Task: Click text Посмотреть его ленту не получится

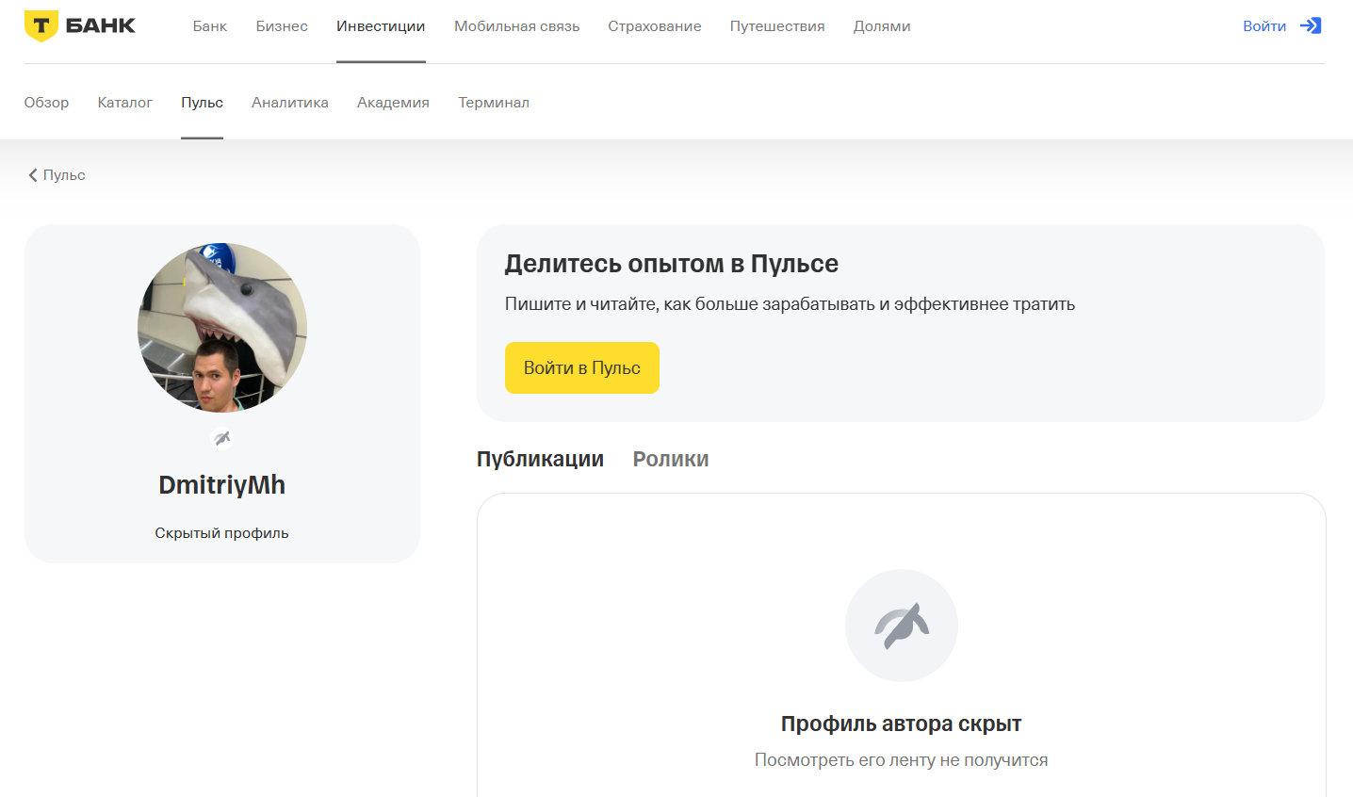Action: [x=902, y=760]
